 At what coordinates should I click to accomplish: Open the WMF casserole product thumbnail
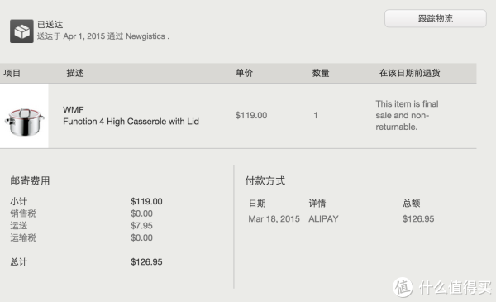[24, 116]
